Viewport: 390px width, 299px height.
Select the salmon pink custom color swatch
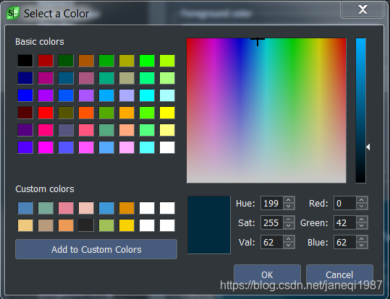coord(66,208)
